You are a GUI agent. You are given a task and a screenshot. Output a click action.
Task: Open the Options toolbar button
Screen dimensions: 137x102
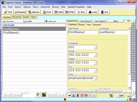pos(34,12)
